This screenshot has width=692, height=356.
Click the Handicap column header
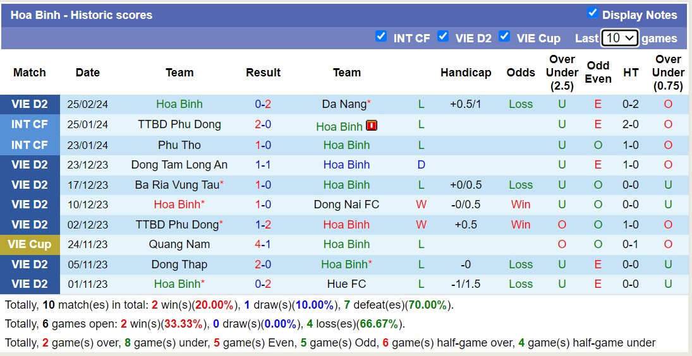[466, 73]
